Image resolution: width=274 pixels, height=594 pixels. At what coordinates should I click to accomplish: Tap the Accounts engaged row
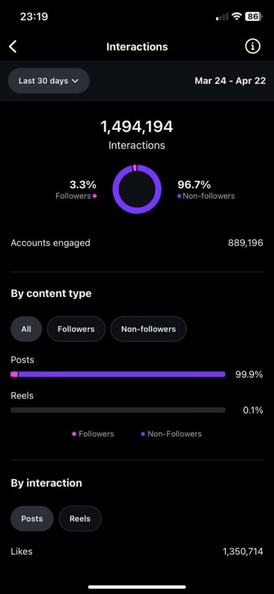pyautogui.click(x=137, y=243)
